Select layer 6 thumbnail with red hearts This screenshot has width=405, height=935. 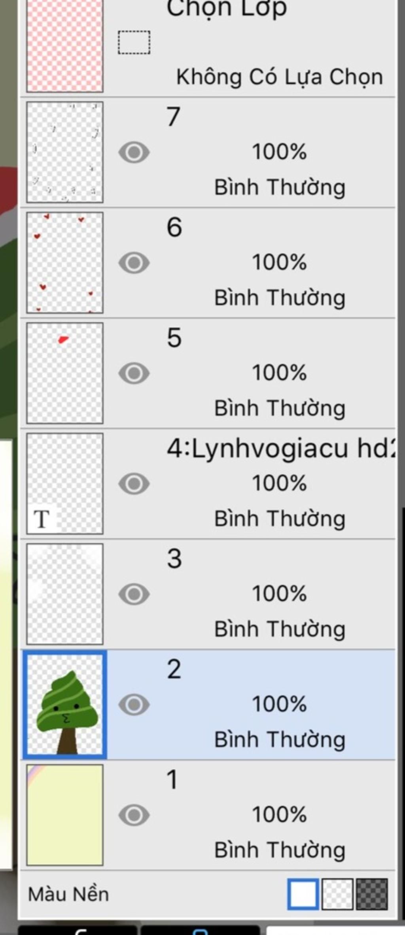tap(65, 263)
